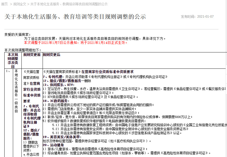227x157 pixels.
Task: Click the heading 13、休闲娱乐、KTV
Action: click(x=58, y=85)
